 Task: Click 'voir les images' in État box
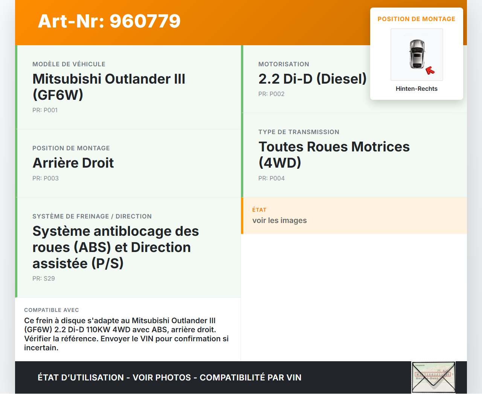click(279, 221)
